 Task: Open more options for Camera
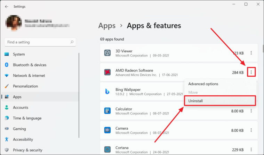tap(251, 130)
